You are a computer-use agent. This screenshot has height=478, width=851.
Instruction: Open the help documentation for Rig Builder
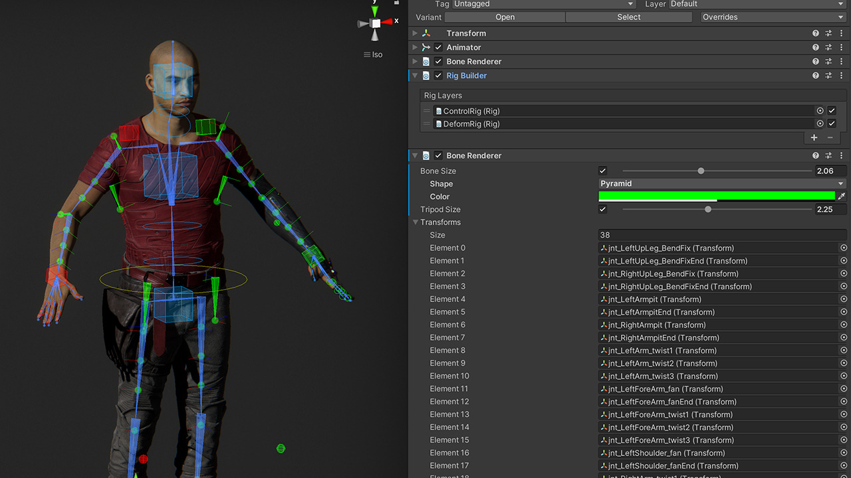[x=816, y=75]
